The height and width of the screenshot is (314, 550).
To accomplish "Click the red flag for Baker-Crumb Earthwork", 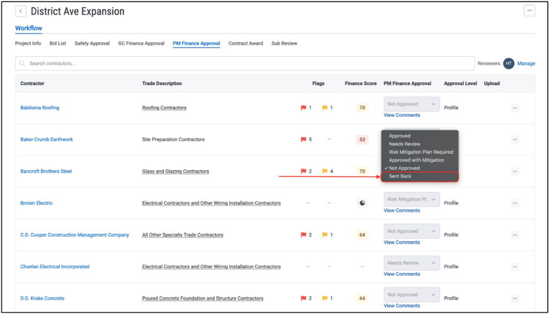I will click(303, 140).
